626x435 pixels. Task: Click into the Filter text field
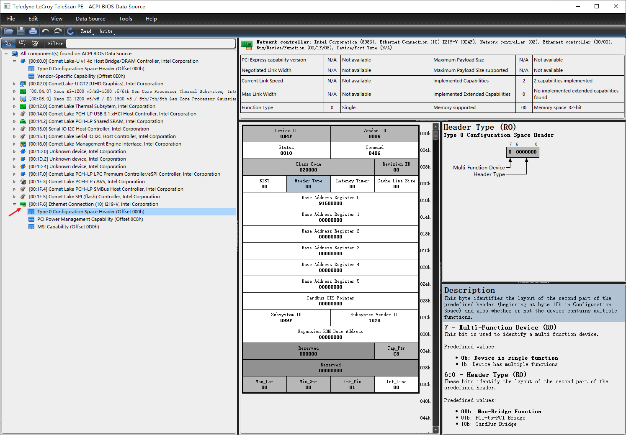(x=151, y=43)
